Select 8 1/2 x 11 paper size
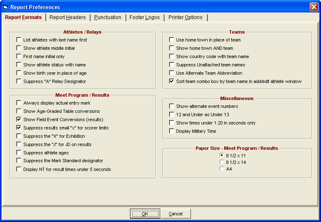Screen dimensions: 321x222 [221, 155]
